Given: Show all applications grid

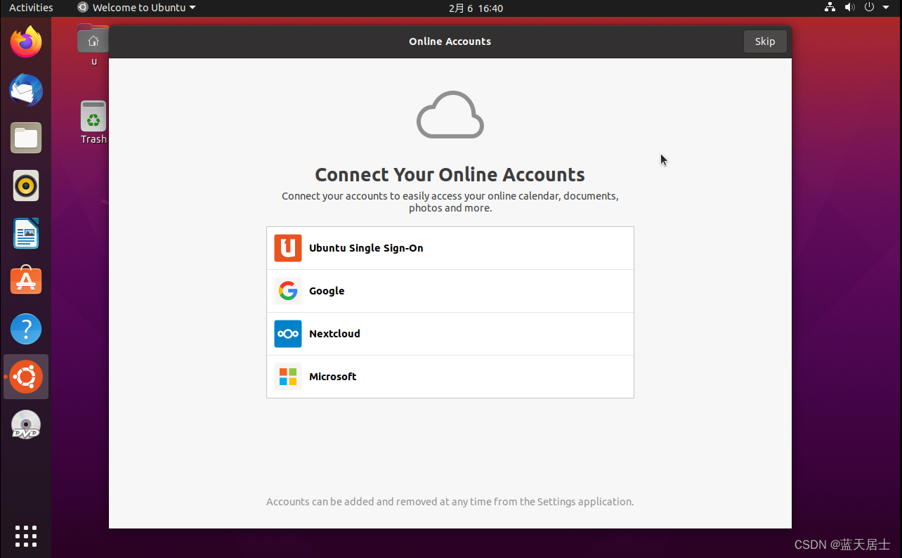Looking at the screenshot, I should click(25, 536).
